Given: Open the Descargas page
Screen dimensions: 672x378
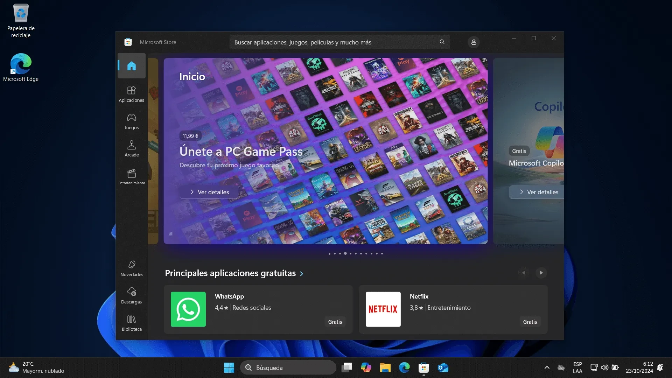Looking at the screenshot, I should (132, 296).
